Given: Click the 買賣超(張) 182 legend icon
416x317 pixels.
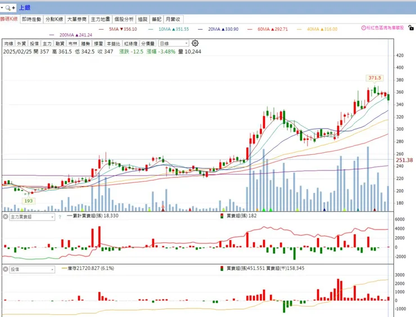Looking at the screenshot, I should coord(222,216).
